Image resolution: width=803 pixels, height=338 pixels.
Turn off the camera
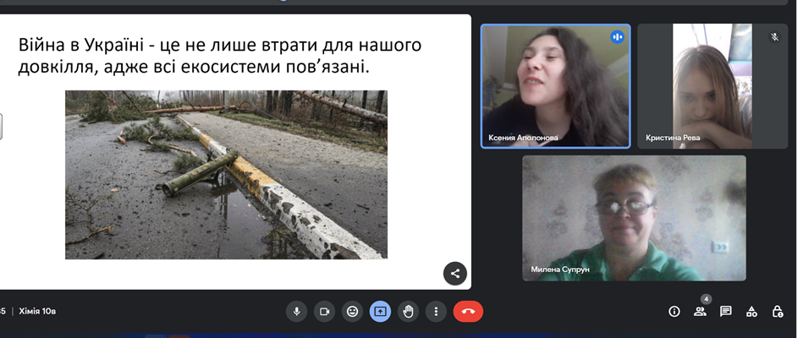pyautogui.click(x=324, y=312)
